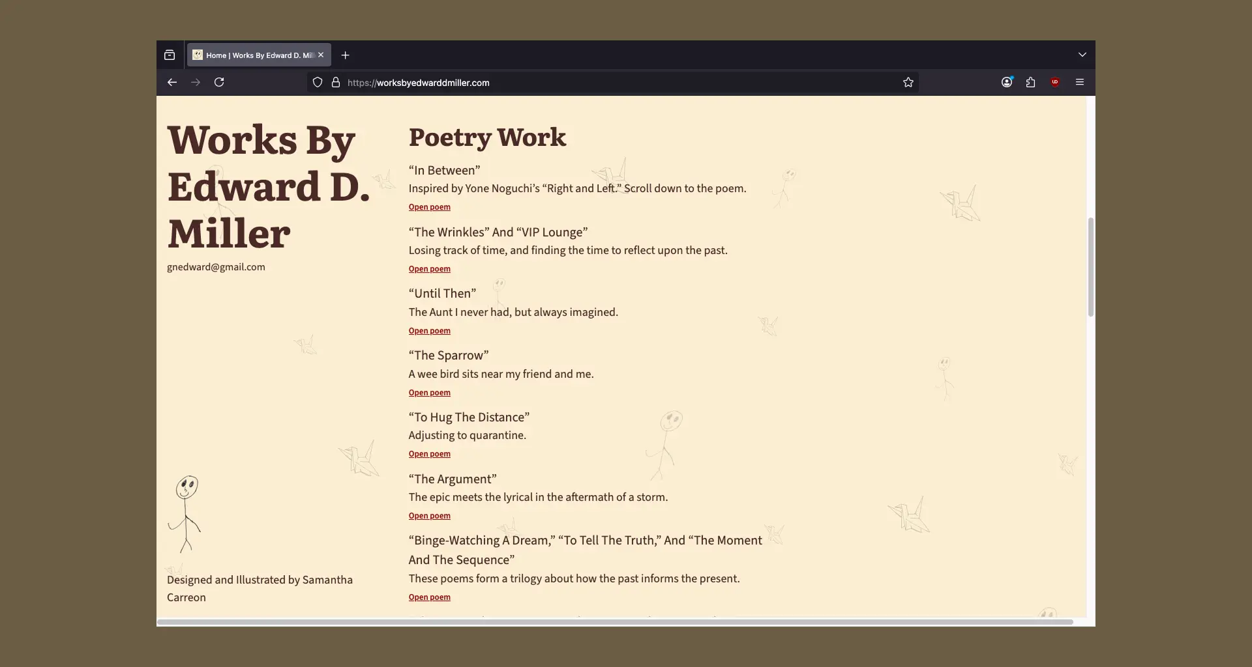Image resolution: width=1252 pixels, height=667 pixels.
Task: Click the gnedward@gmail.com email text
Action: 216,267
